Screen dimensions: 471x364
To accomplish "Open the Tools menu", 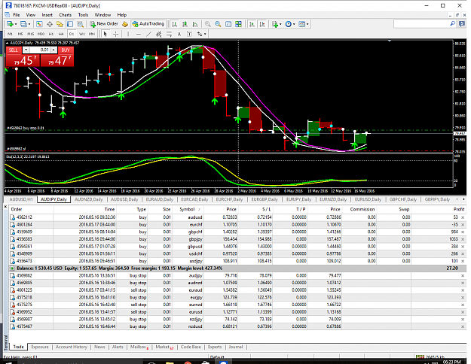I will [83, 15].
